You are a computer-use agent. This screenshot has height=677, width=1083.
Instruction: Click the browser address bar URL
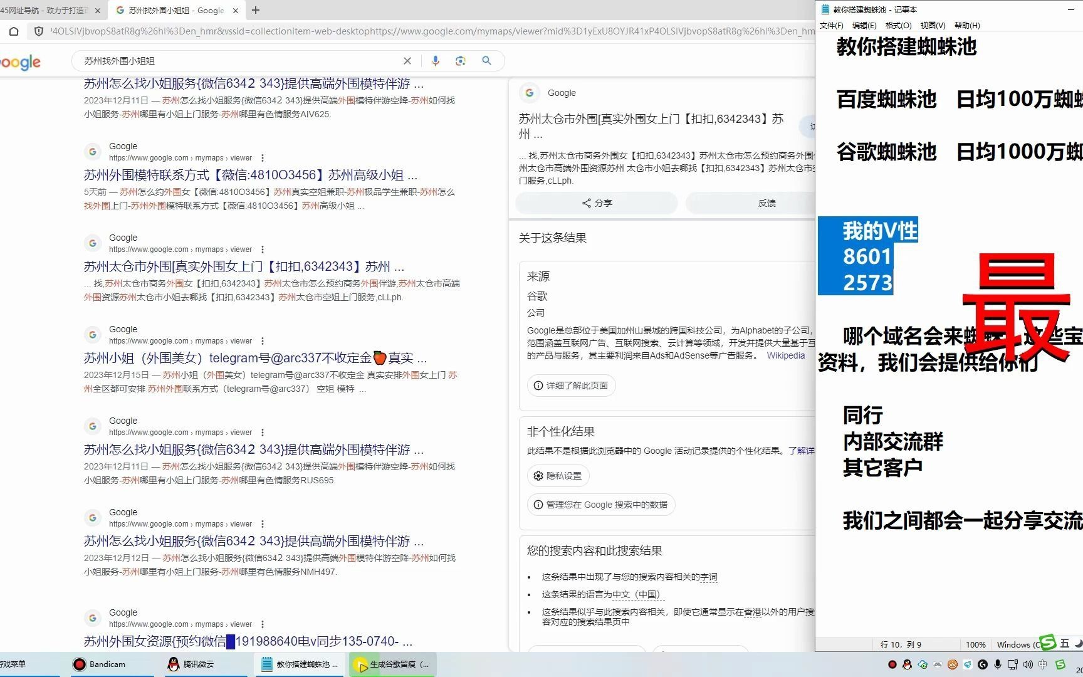(x=432, y=31)
